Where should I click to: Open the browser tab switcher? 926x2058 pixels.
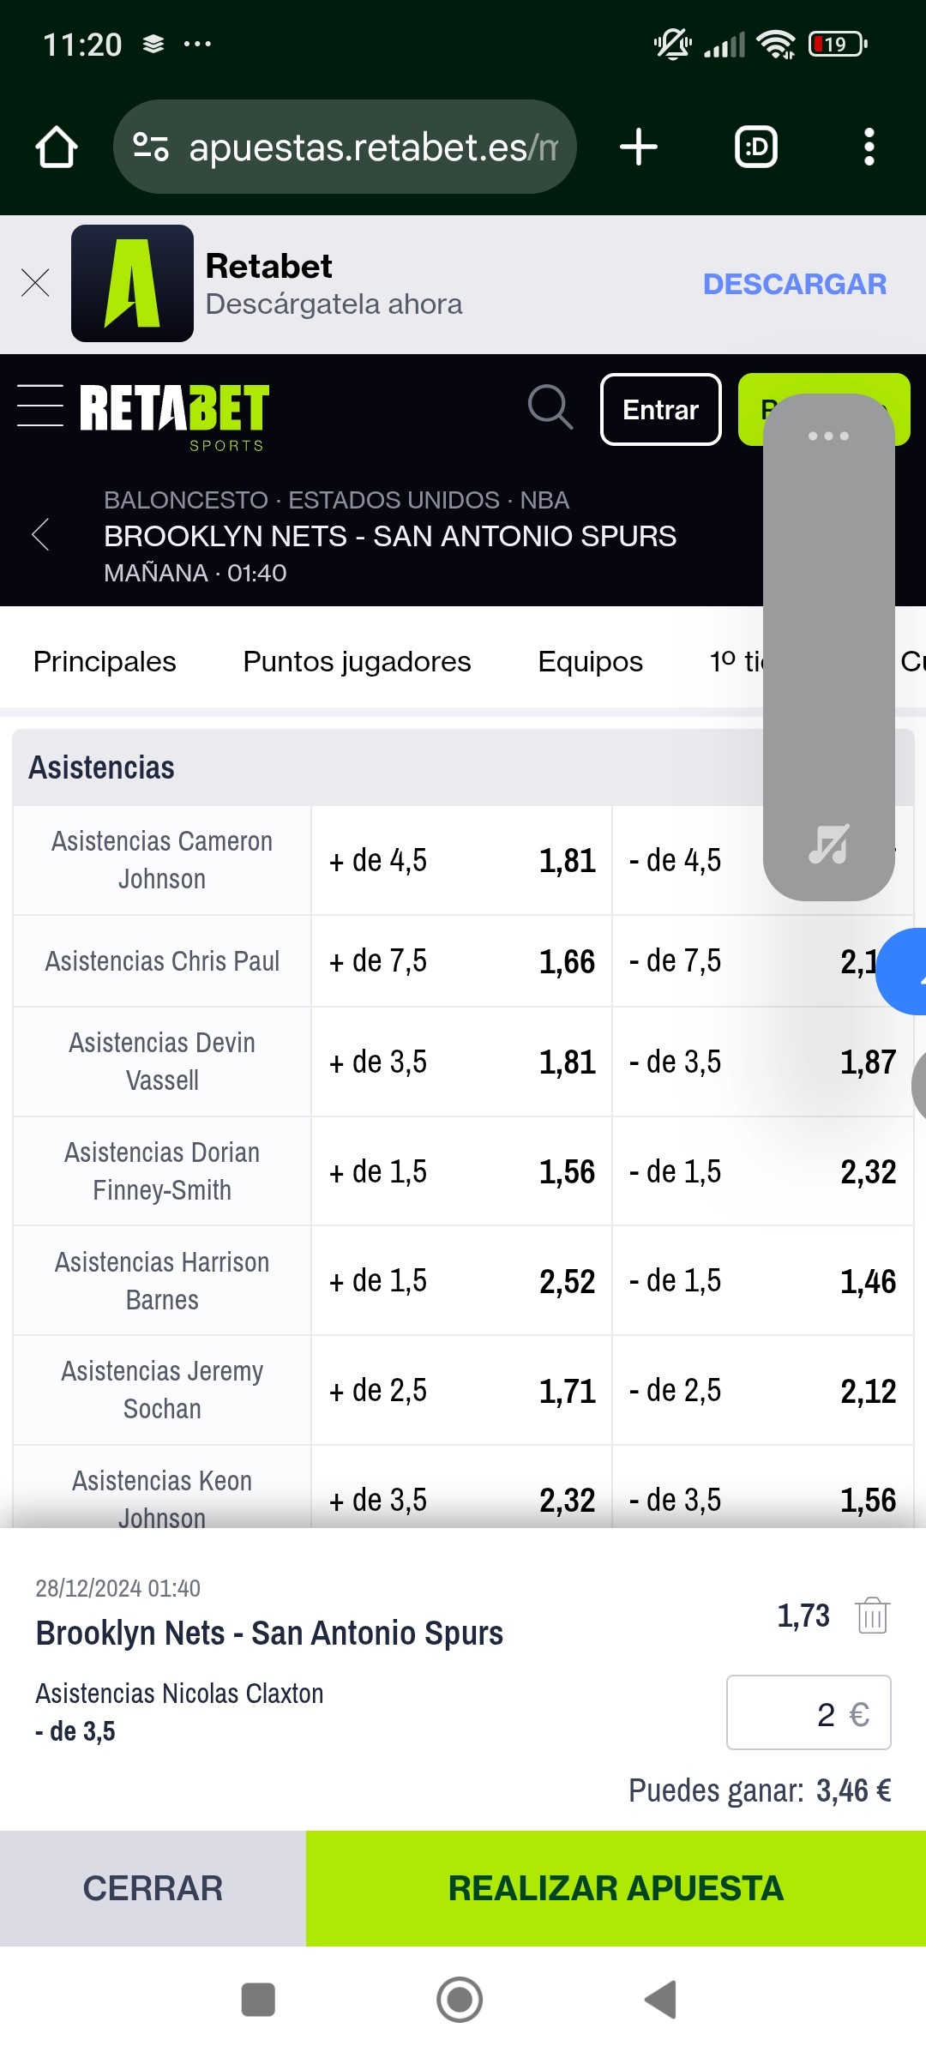point(756,147)
